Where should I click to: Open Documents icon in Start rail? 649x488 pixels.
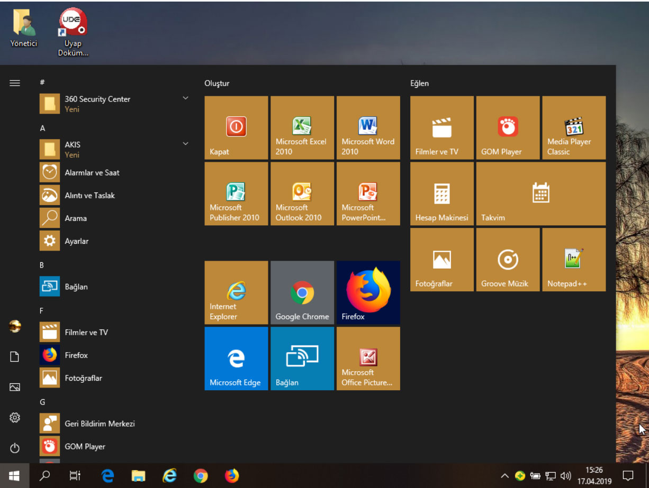pyautogui.click(x=15, y=357)
